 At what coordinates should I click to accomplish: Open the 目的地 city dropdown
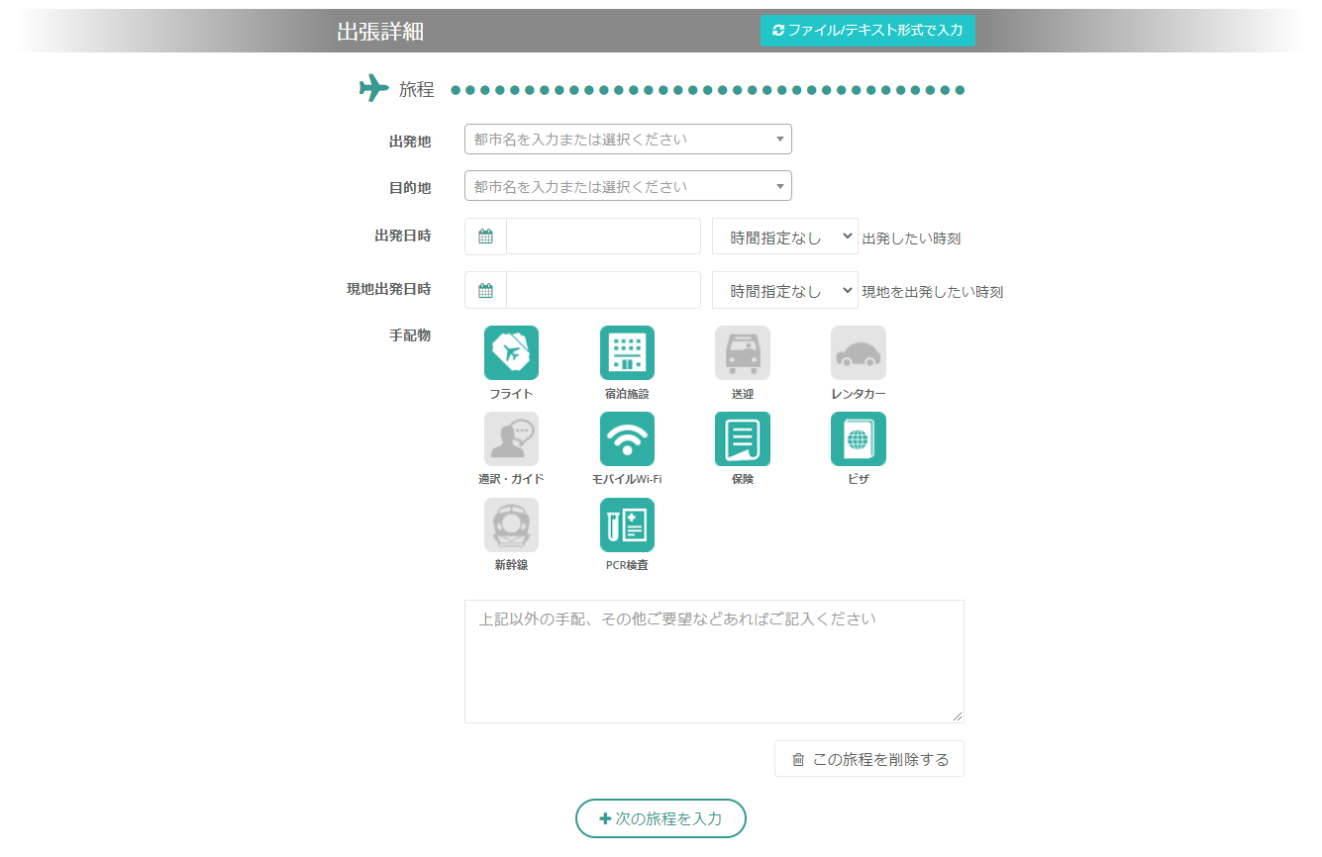point(628,186)
